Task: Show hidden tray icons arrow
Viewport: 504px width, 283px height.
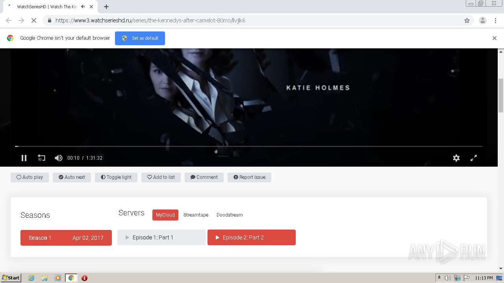Action: 439,278
